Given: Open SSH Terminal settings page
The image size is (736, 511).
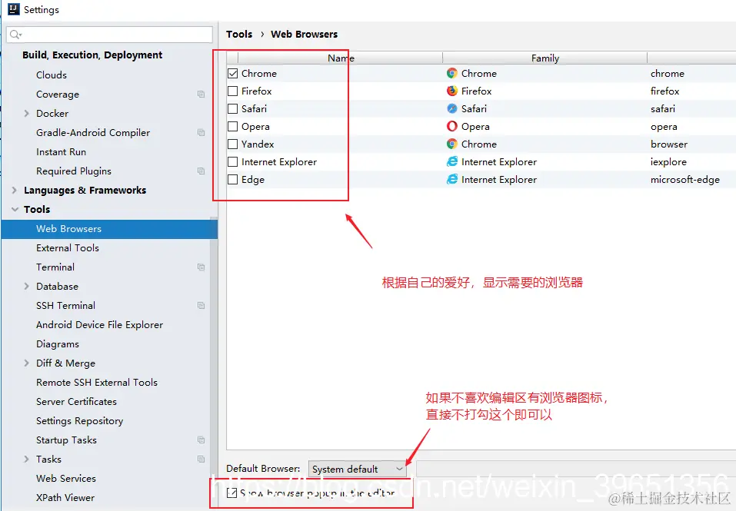Looking at the screenshot, I should [65, 306].
